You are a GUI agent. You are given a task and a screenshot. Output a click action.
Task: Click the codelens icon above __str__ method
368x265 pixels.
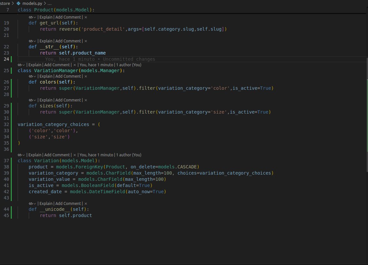(30, 41)
